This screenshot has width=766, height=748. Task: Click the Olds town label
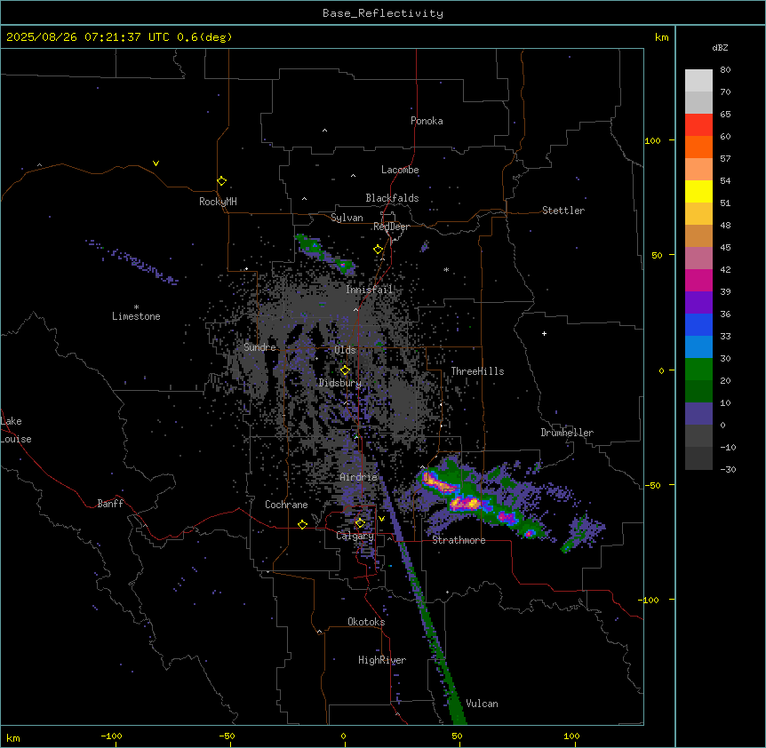point(345,350)
